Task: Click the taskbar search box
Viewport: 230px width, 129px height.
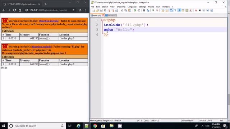Action: pos(37,126)
